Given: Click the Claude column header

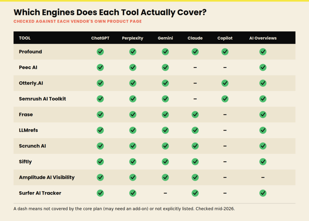Looking at the screenshot, I should pos(195,38).
